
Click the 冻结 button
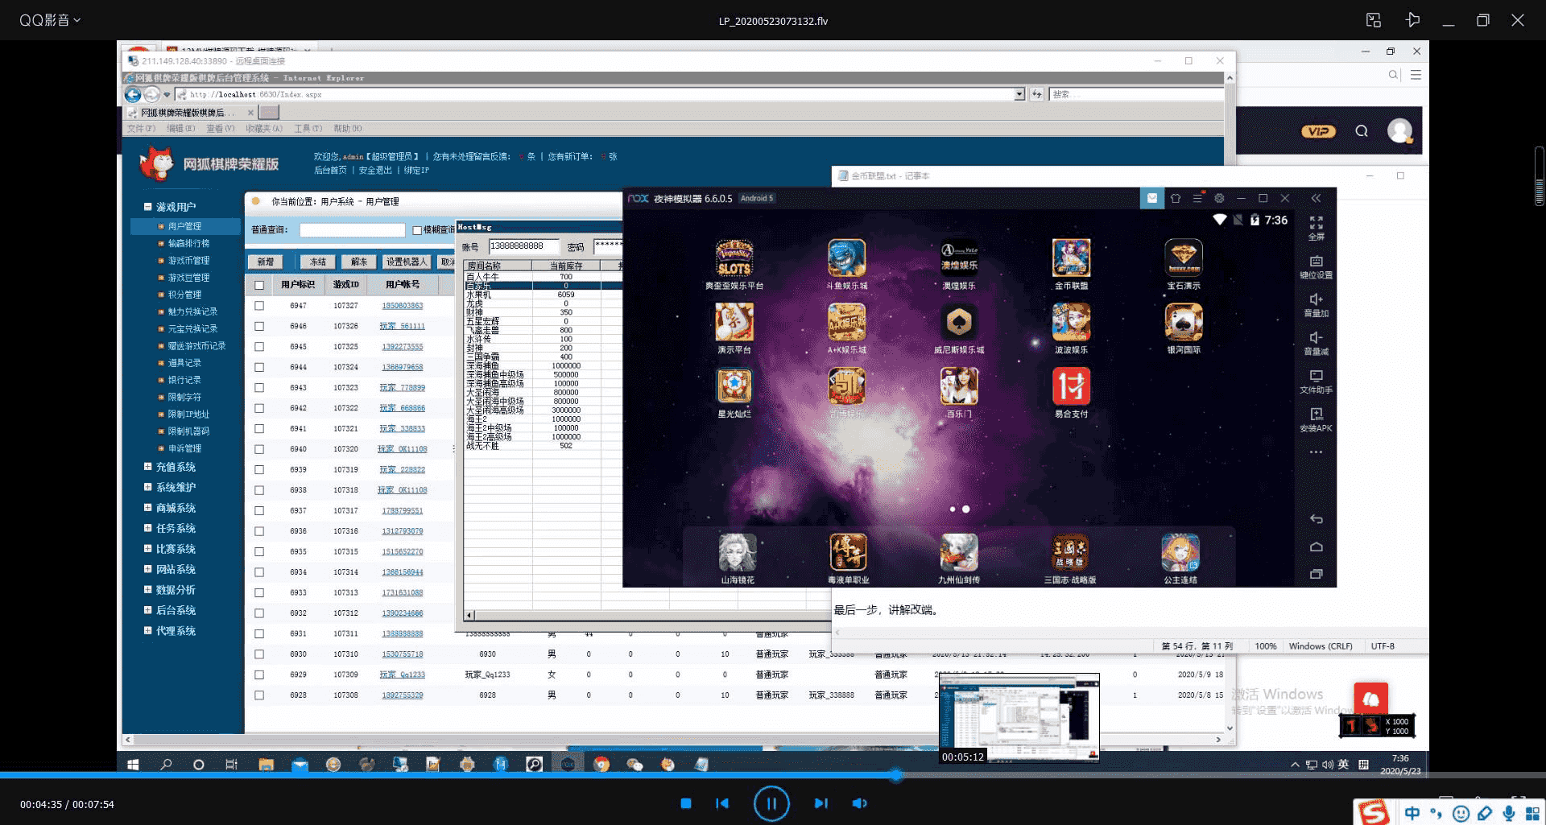[318, 262]
